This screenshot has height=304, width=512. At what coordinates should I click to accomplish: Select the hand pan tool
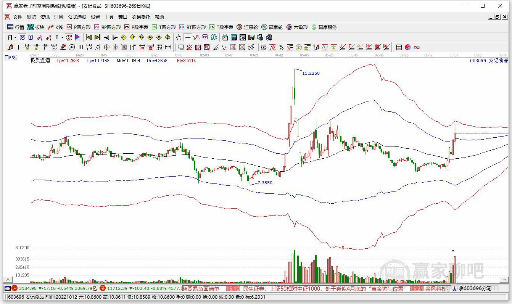point(179,37)
